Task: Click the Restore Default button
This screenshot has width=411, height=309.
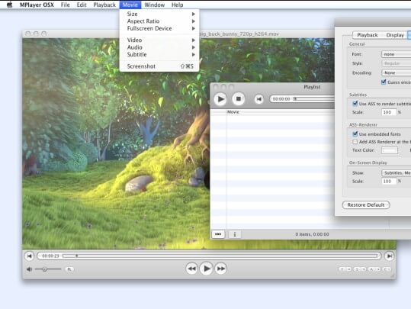Action: [366, 205]
